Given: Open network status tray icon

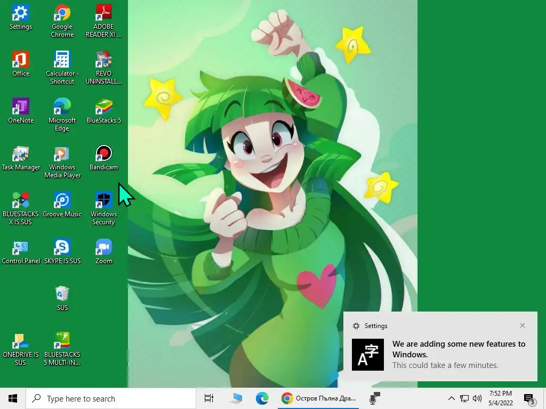Looking at the screenshot, I should point(464,398).
